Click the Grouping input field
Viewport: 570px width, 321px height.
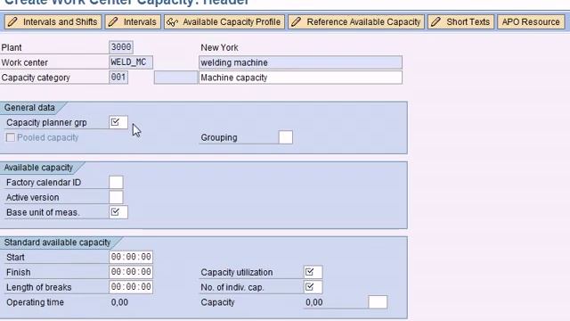point(286,137)
